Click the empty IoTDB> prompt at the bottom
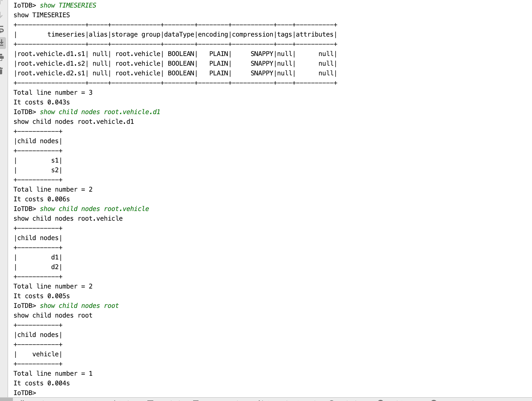 25,393
